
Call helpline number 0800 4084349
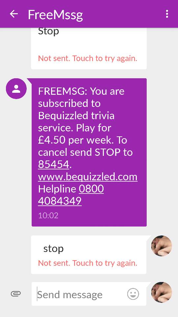click(x=71, y=195)
